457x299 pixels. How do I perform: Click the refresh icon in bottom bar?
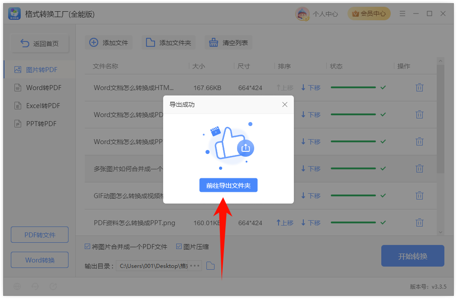[x=53, y=286]
